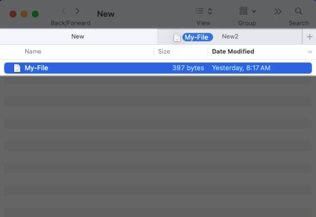The width and height of the screenshot is (316, 217).
Task: Click the Group grid icon
Action: [243, 11]
